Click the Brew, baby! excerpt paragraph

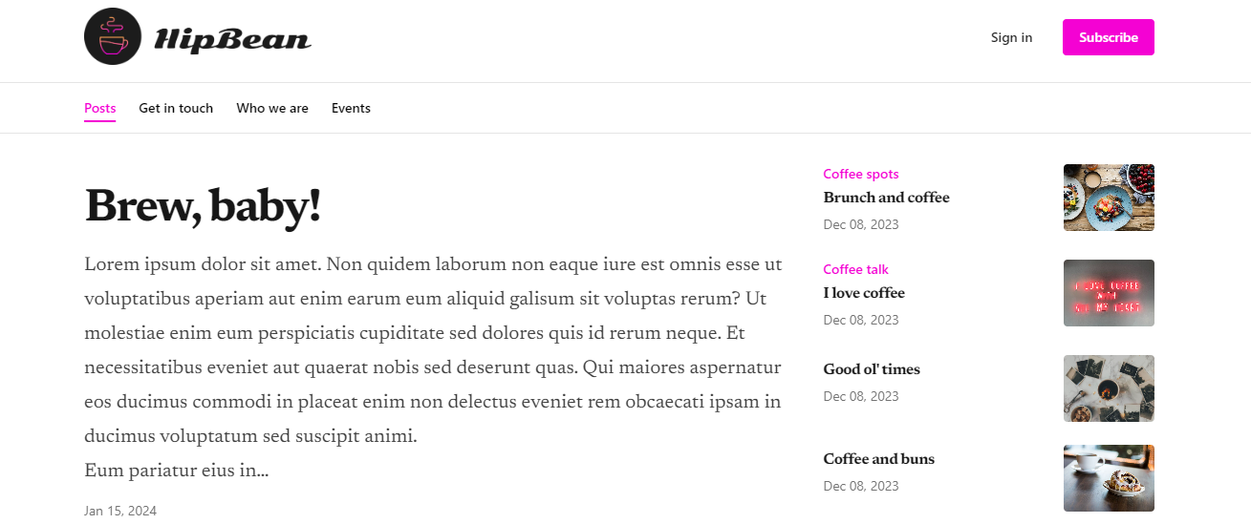(x=433, y=351)
